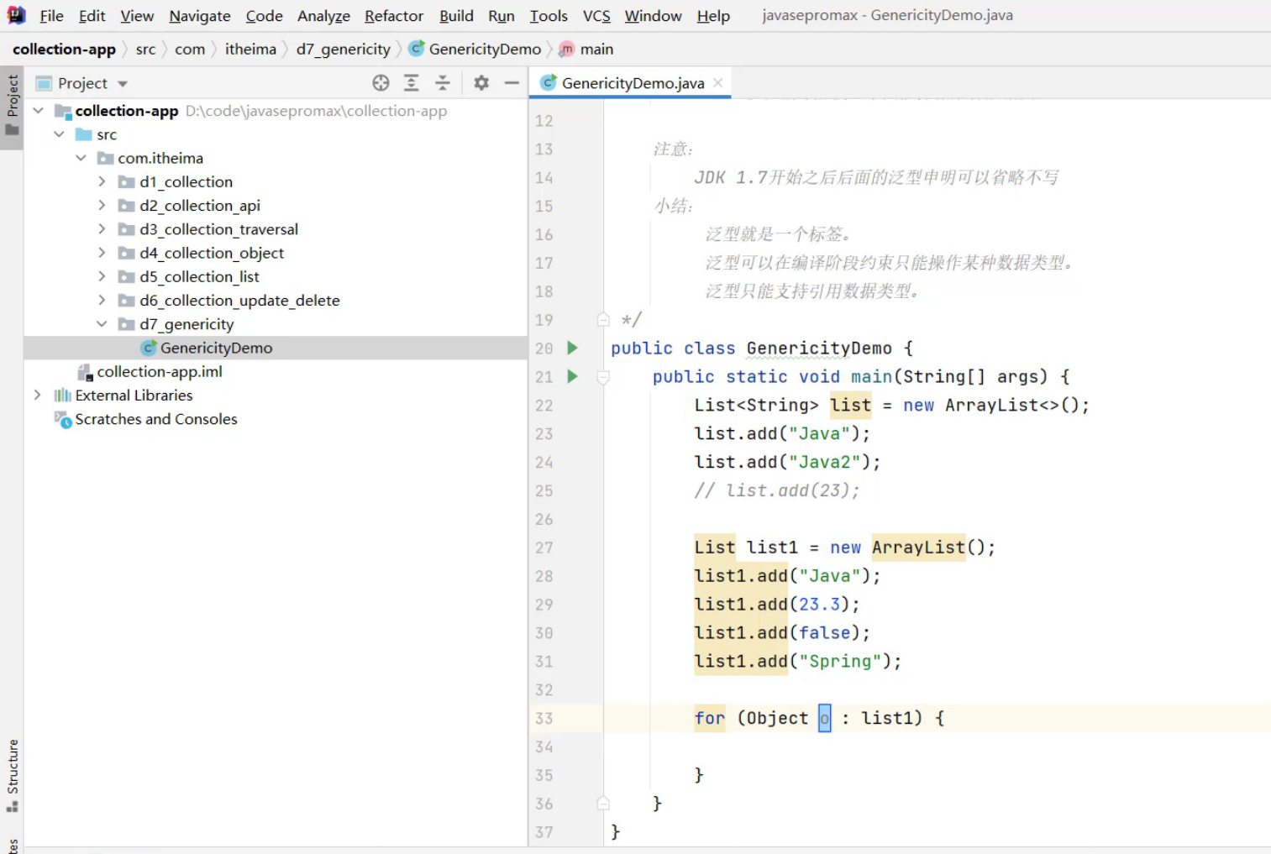Image resolution: width=1271 pixels, height=854 pixels.
Task: Click GenericityDemo breadcrumb class icon
Action: (416, 49)
